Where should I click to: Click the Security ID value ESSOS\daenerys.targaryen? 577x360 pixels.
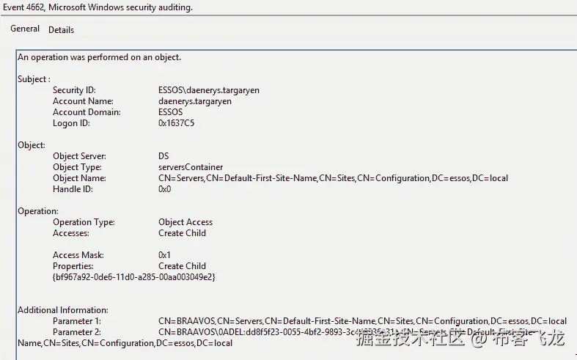[209, 90]
